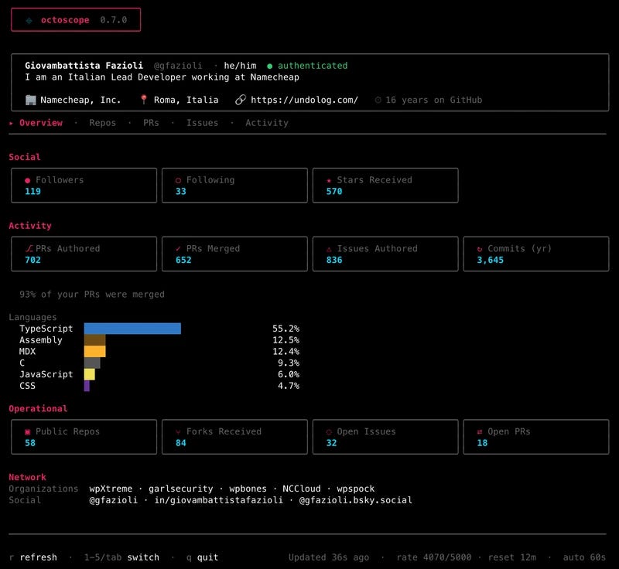Click the PRs Merged value 652
The height and width of the screenshot is (569, 619).
[183, 261]
